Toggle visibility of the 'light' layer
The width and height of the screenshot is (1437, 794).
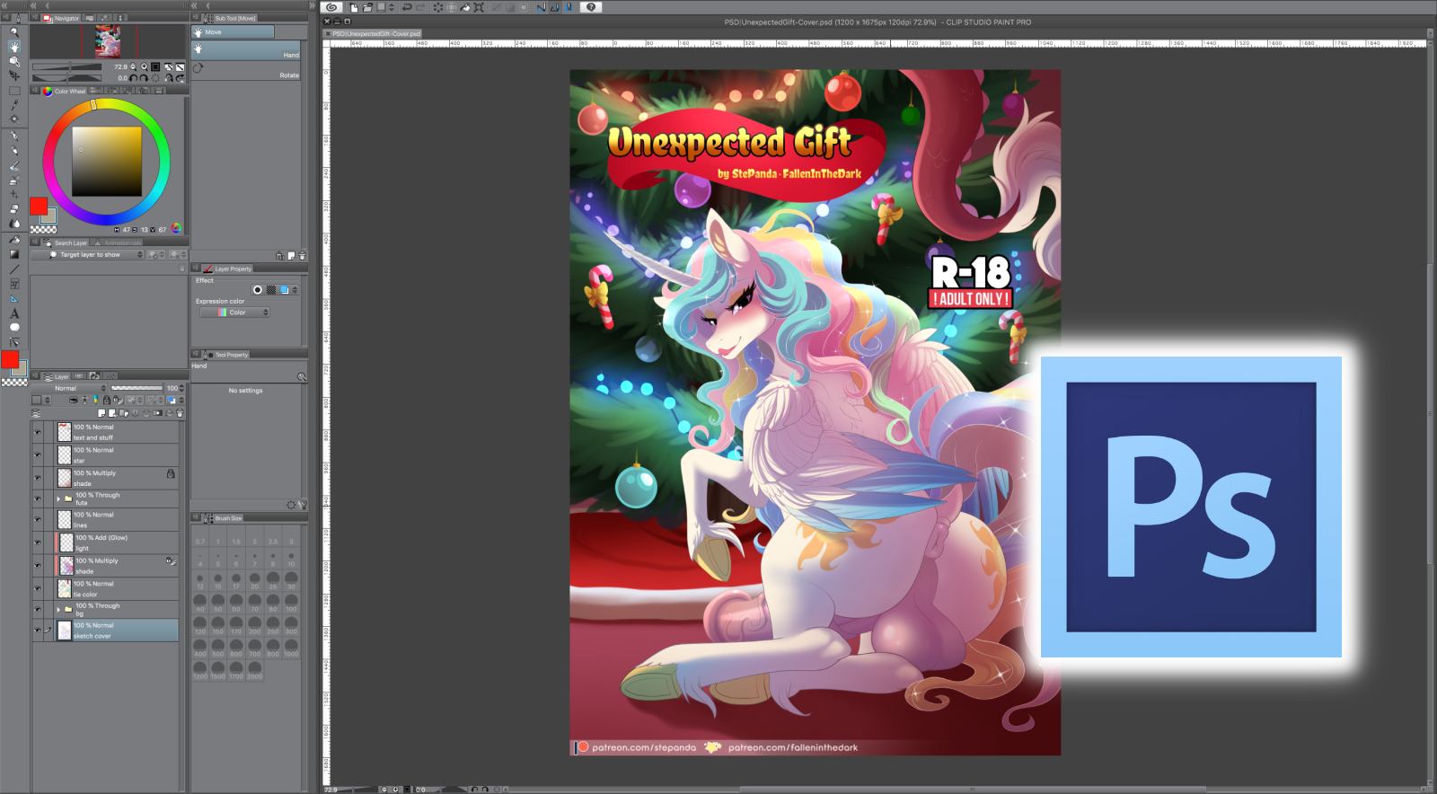(38, 543)
